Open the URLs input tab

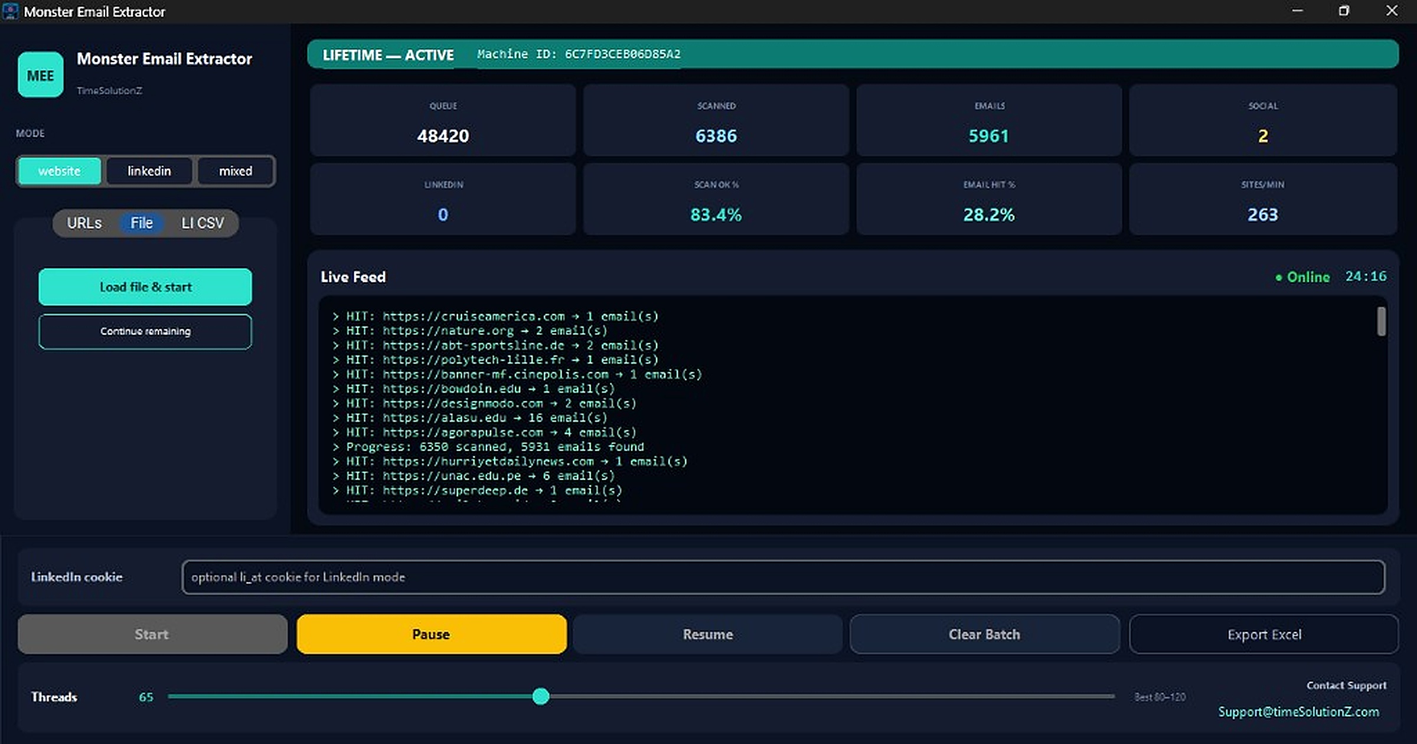pos(84,223)
